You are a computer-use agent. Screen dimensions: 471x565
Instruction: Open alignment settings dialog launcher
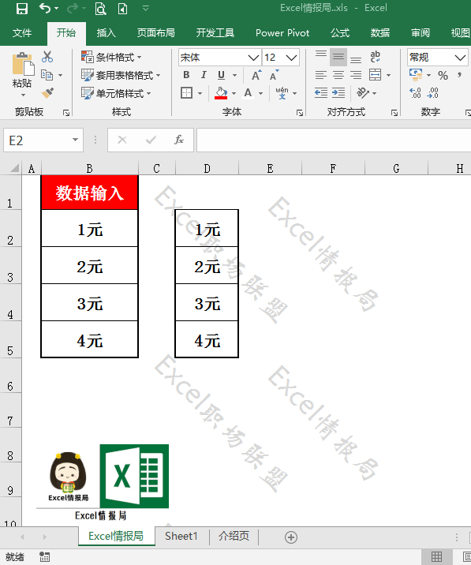(x=394, y=113)
